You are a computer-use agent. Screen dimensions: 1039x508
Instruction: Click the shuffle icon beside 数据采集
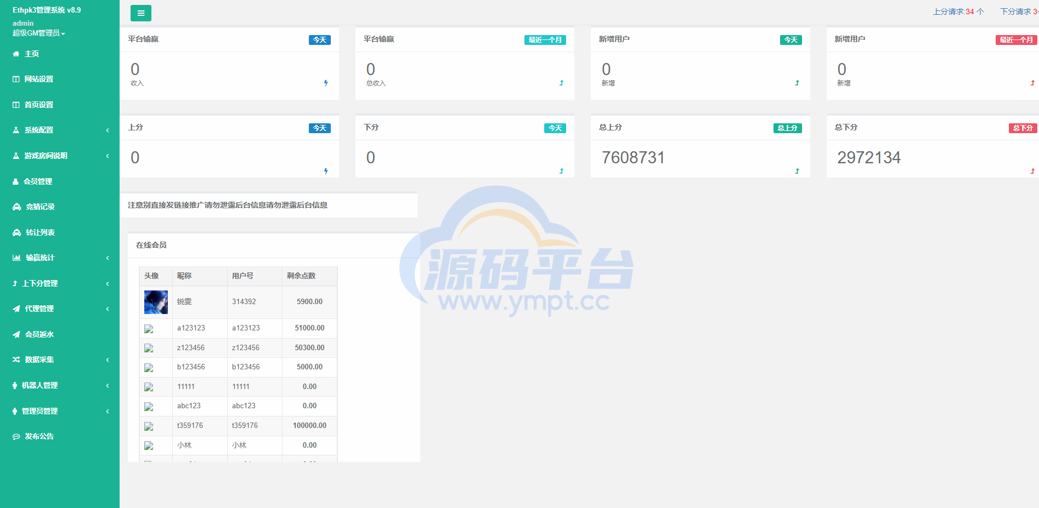point(16,359)
